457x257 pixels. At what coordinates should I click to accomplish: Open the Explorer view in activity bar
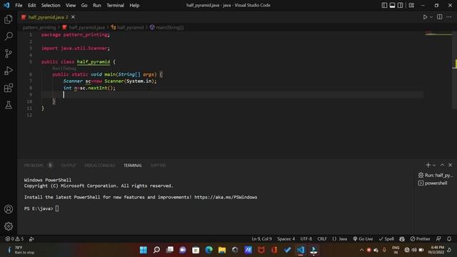coord(9,19)
